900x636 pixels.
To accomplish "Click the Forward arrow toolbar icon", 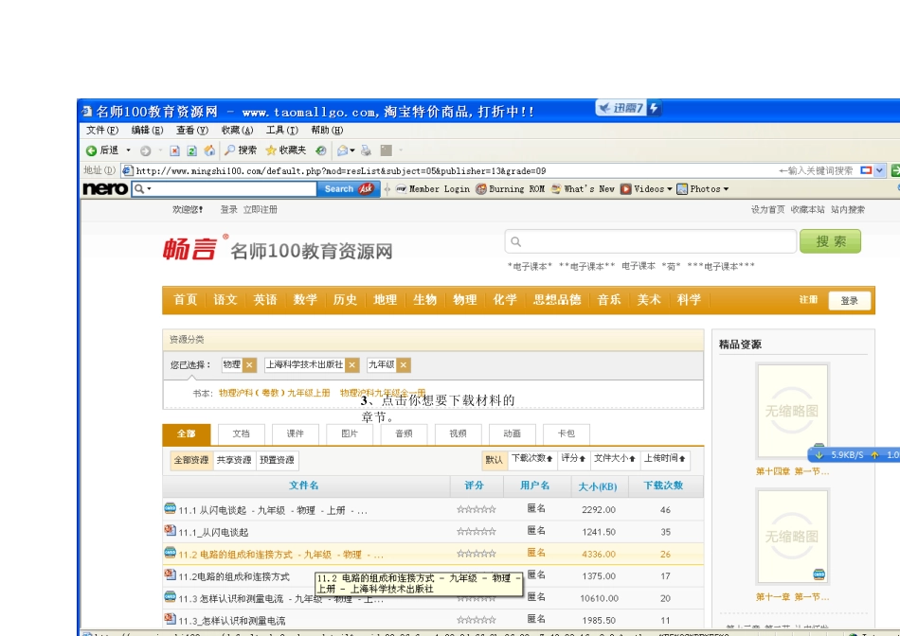I will coord(145,150).
